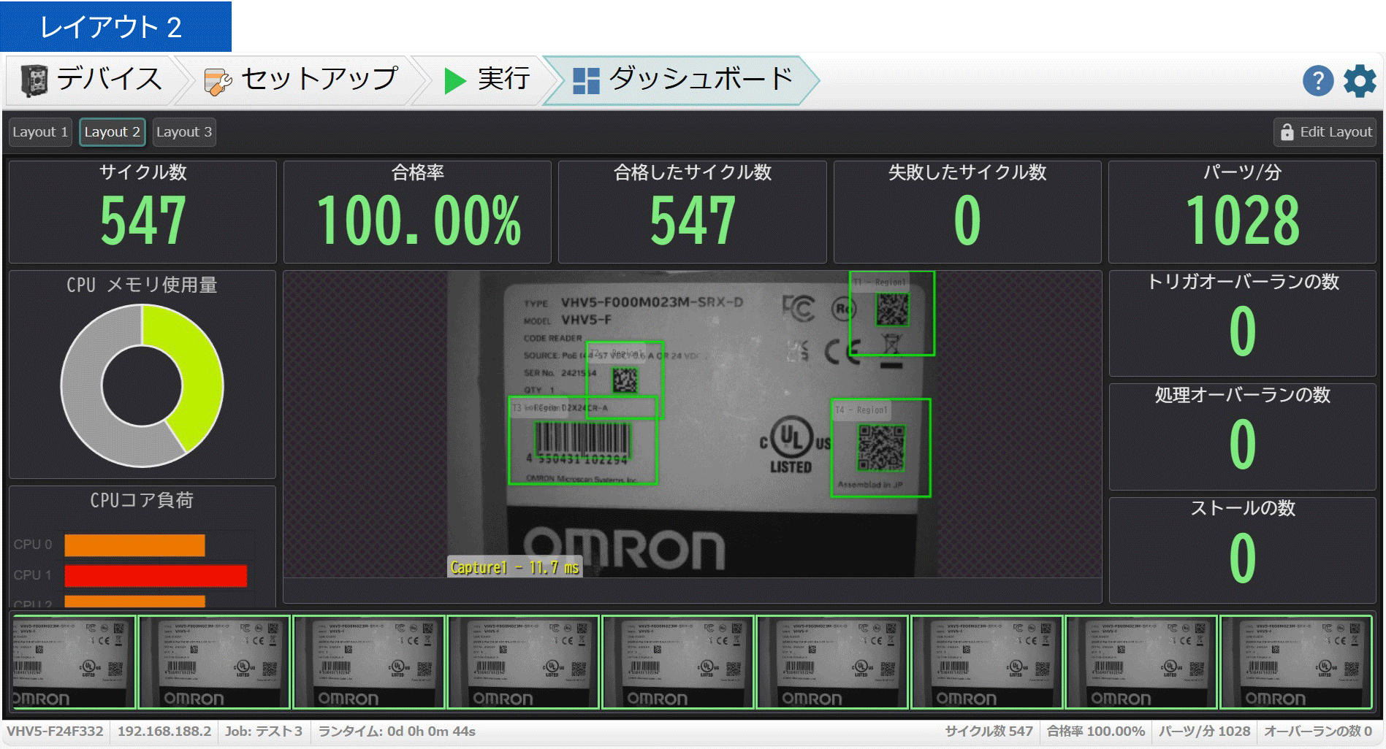Viewport: 1386px width, 749px height.
Task: Select the fifth filmstrip thumbnail
Action: [678, 662]
